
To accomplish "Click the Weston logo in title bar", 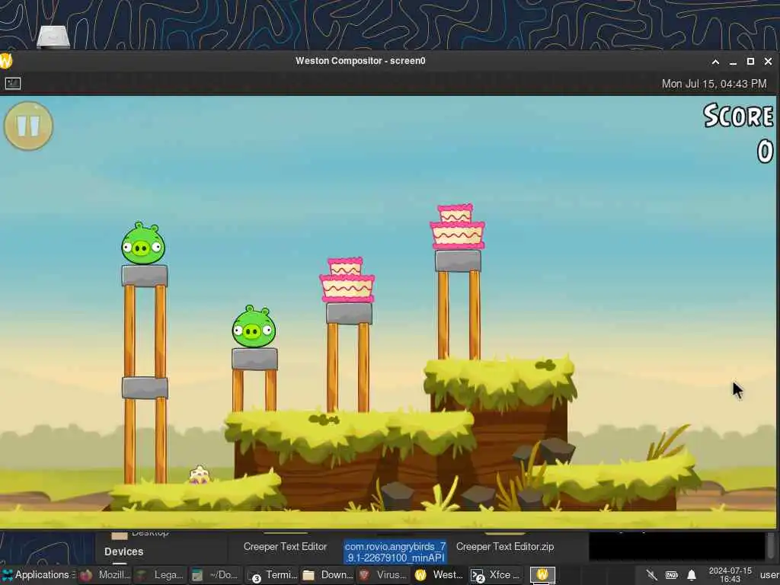I will click(5, 61).
